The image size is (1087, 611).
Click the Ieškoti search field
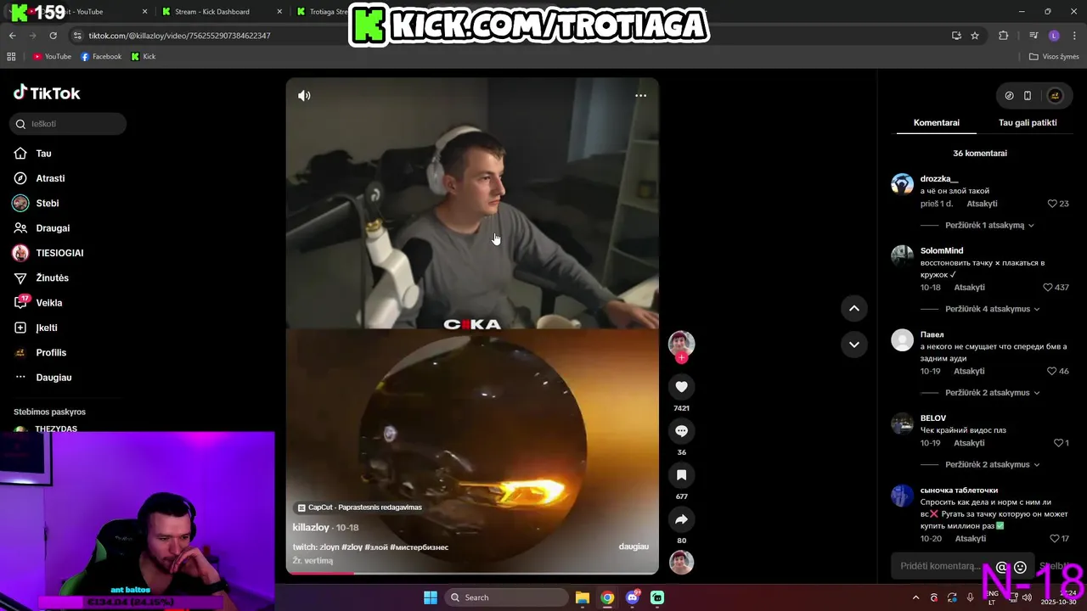(68, 124)
